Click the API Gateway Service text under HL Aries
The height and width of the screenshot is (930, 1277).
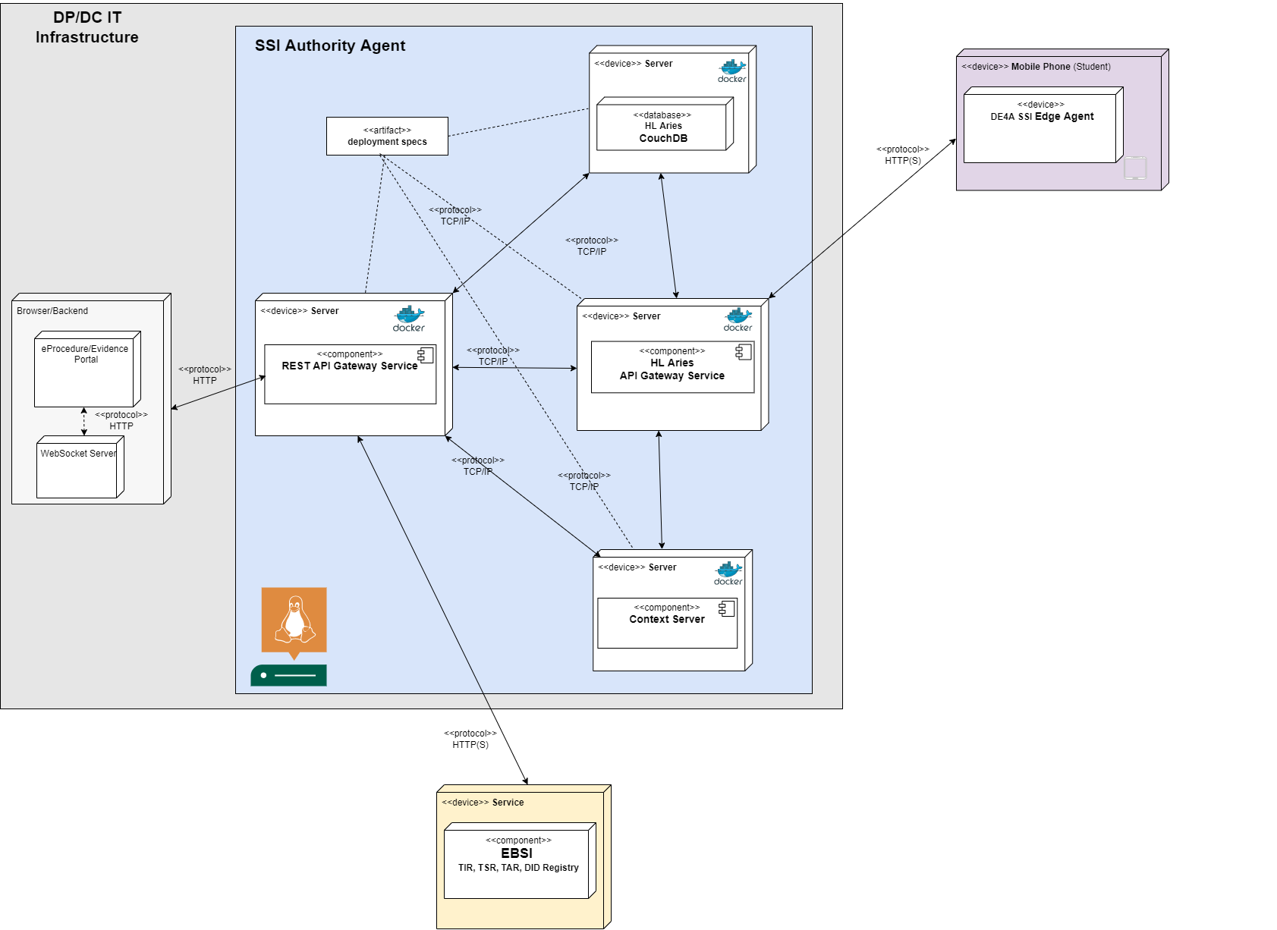672,375
